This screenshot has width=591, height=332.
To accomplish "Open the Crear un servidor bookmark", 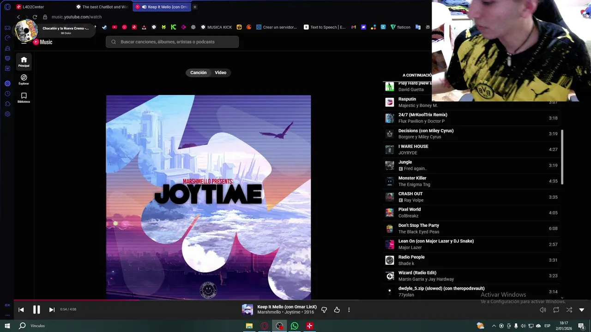I will pyautogui.click(x=277, y=27).
